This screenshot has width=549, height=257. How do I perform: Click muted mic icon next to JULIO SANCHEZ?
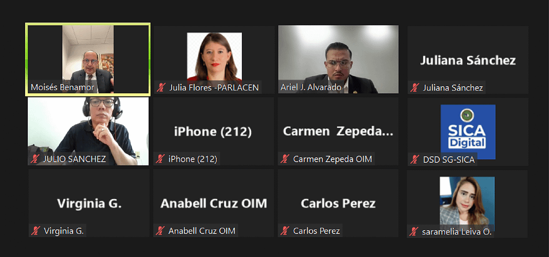(x=35, y=159)
